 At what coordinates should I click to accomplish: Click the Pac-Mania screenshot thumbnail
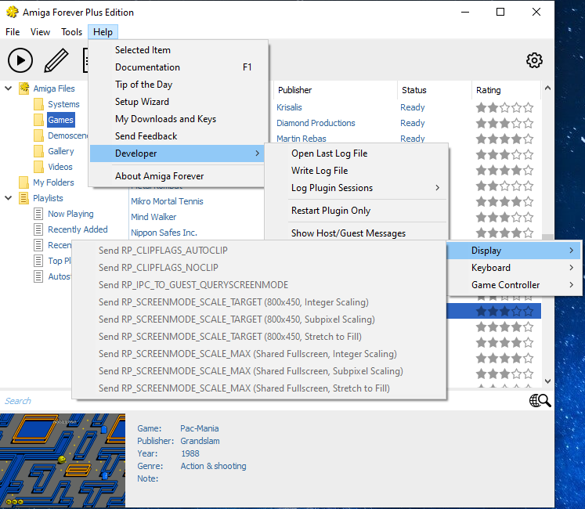[63, 460]
